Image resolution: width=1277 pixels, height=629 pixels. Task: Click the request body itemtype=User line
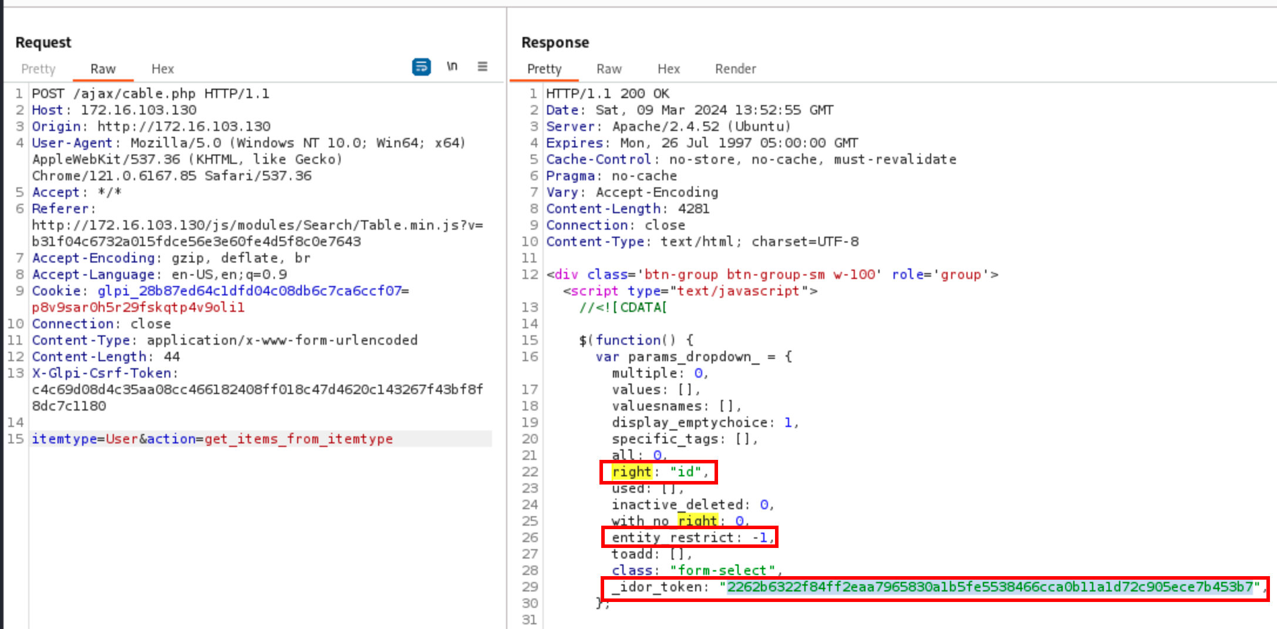coord(212,439)
